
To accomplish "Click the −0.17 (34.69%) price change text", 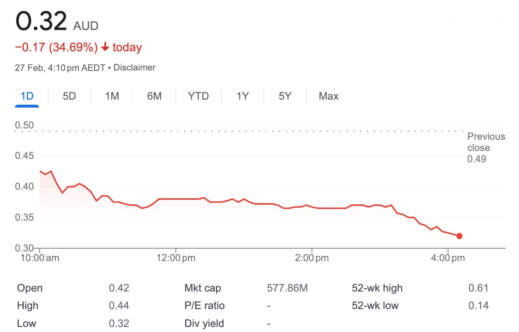I will pyautogui.click(x=56, y=48).
